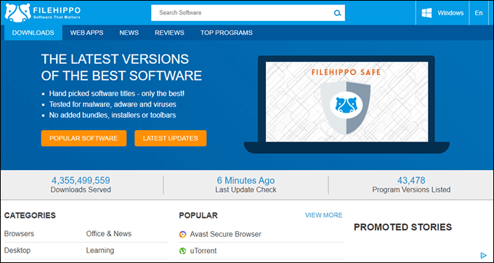Click the uTorrent icon
The width and height of the screenshot is (494, 263).
pos(183,251)
